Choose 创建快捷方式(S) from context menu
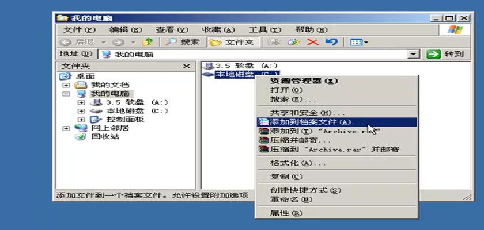Screen dimensions: 484x230 (336, 190)
